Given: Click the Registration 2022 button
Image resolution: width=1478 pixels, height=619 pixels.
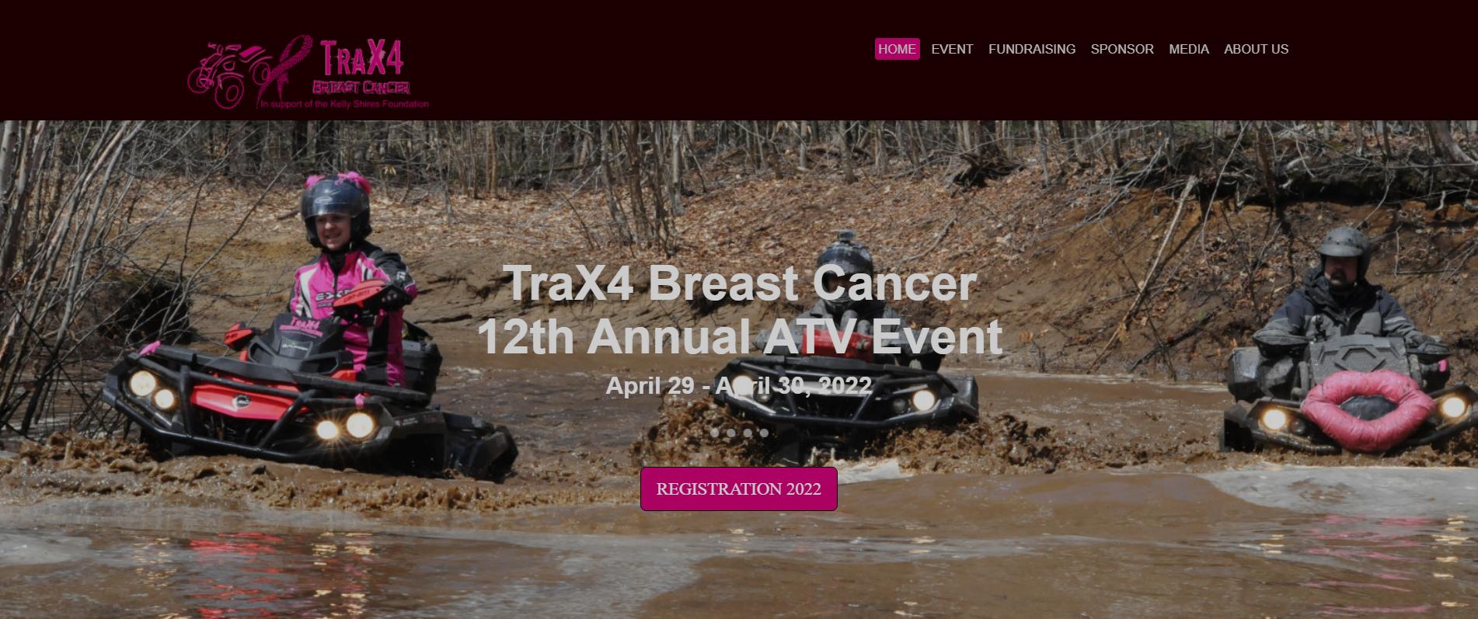Looking at the screenshot, I should pos(738,489).
